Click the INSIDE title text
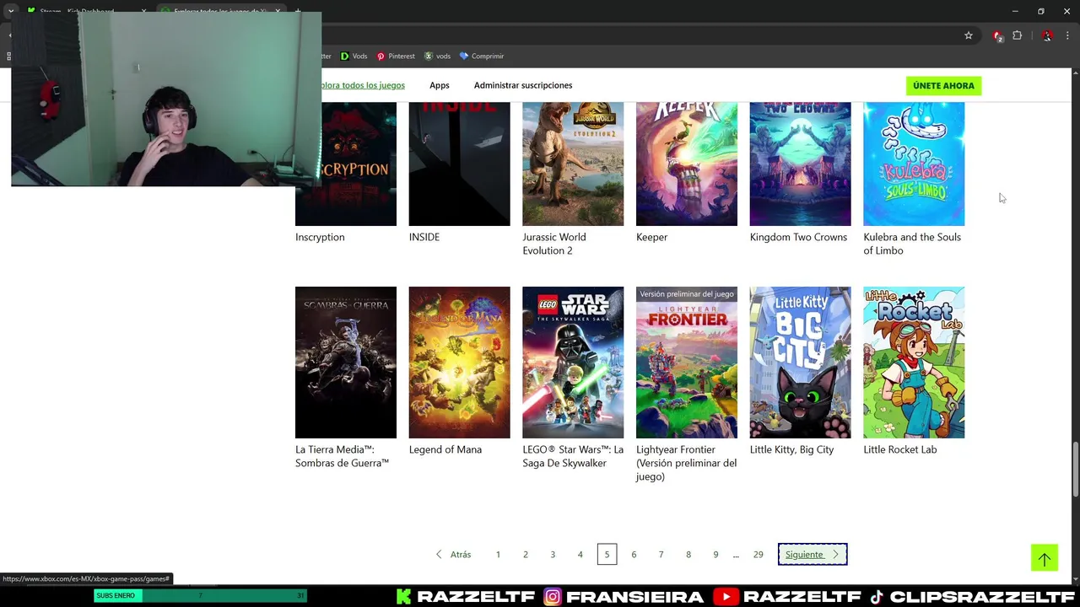Viewport: 1080px width, 607px height. click(x=424, y=237)
